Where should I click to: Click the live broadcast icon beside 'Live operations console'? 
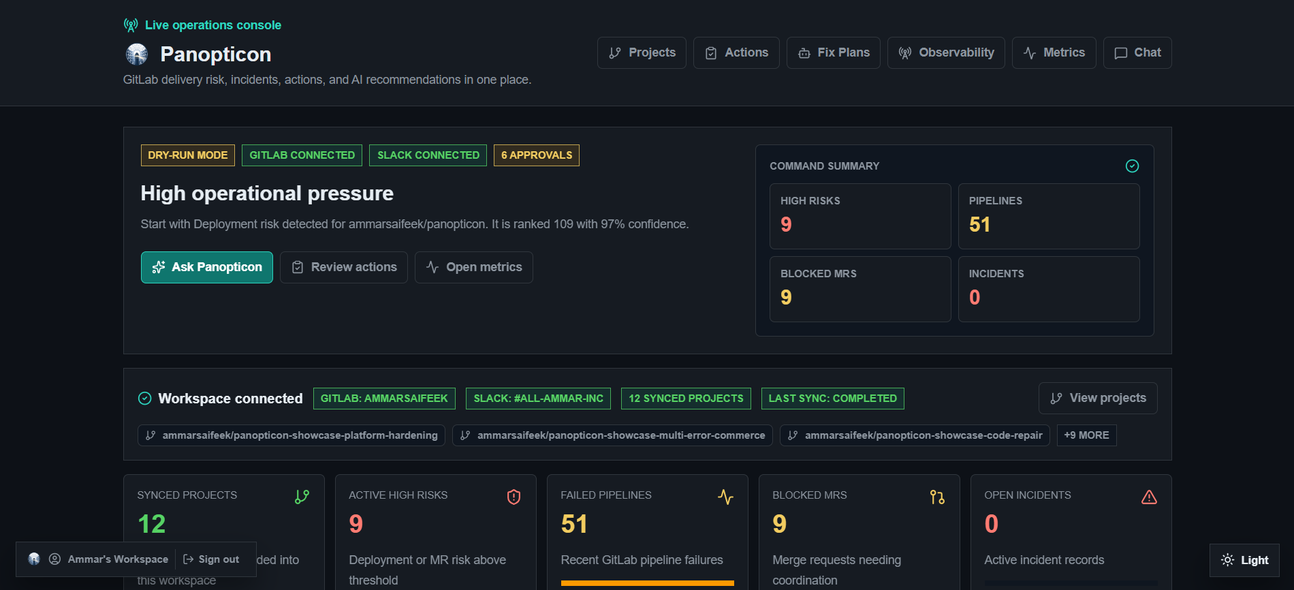(x=131, y=25)
